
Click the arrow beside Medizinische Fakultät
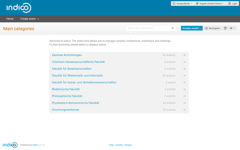184,89
